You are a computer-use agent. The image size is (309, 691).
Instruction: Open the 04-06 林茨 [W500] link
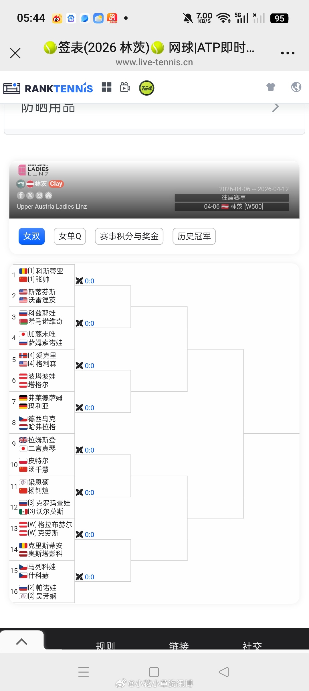[232, 207]
